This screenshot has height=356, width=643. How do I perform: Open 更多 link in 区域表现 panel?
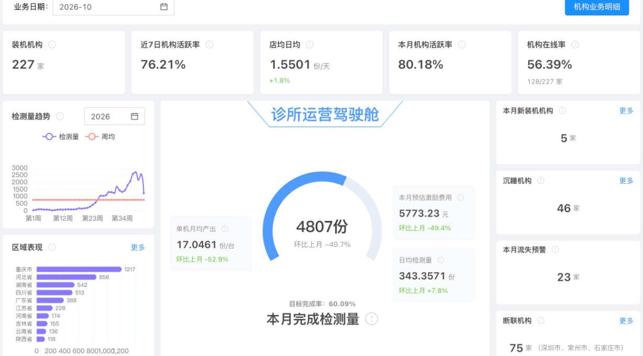[138, 247]
